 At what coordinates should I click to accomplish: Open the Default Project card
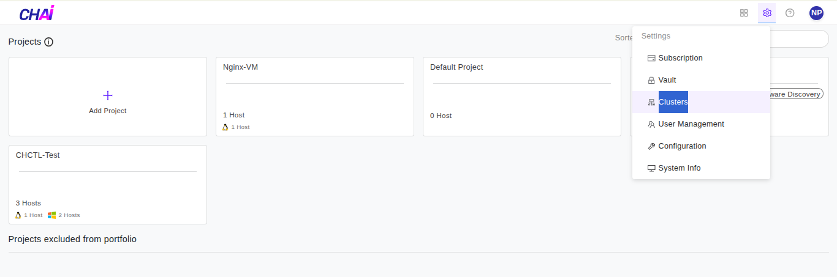pyautogui.click(x=522, y=97)
